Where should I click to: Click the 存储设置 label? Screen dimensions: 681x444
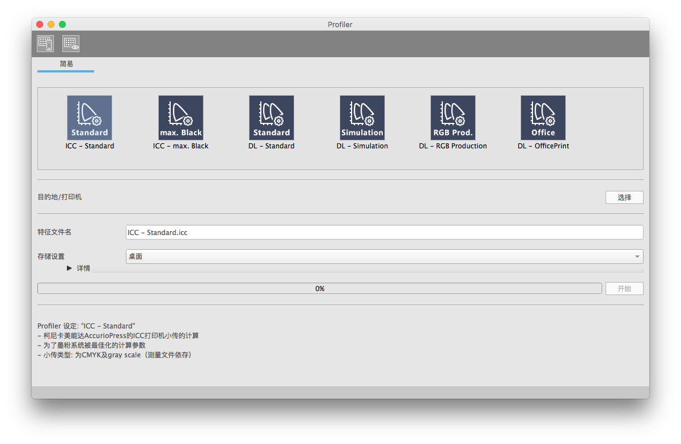pos(51,257)
